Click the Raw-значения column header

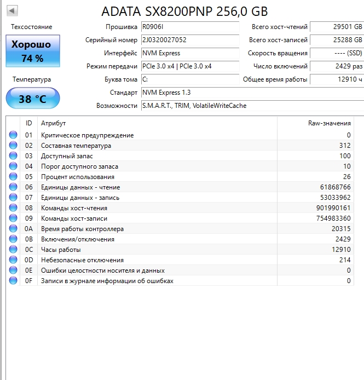coord(315,123)
